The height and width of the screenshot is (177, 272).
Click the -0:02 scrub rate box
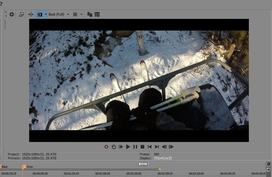pyautogui.click(x=142, y=164)
